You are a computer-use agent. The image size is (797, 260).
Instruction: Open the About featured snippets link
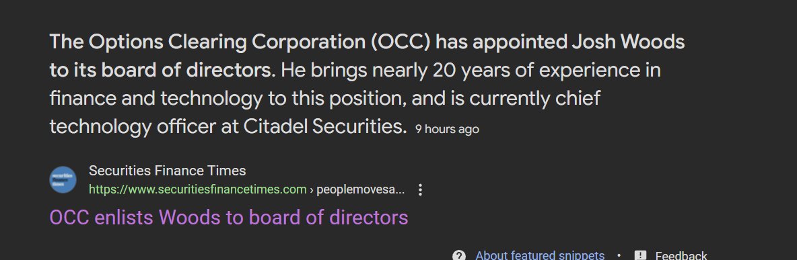[x=540, y=255]
